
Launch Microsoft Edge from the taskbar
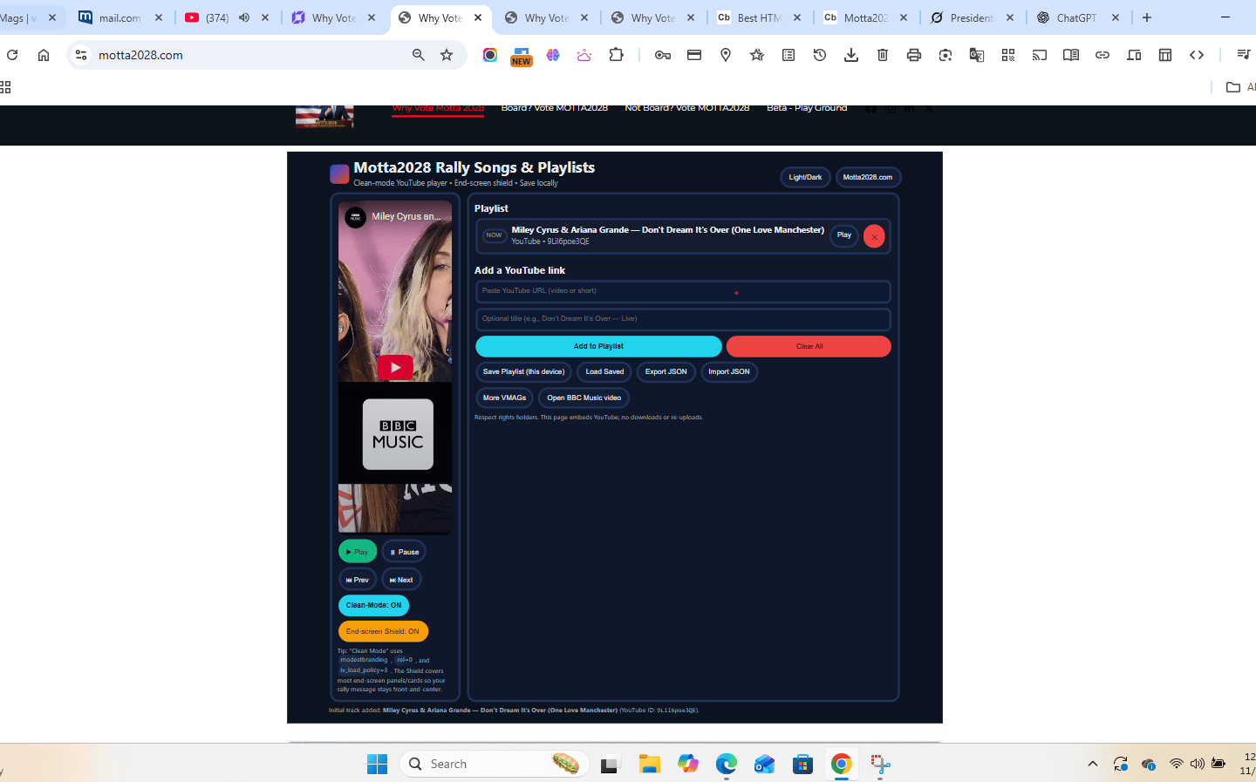(727, 764)
